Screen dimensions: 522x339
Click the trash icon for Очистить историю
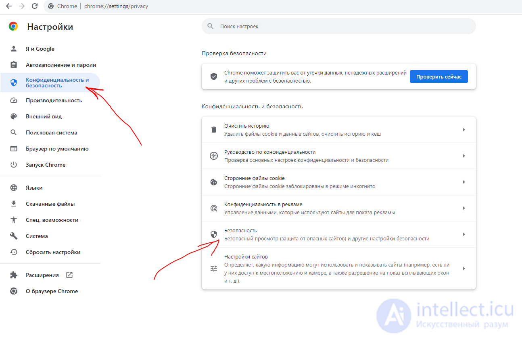pyautogui.click(x=214, y=130)
